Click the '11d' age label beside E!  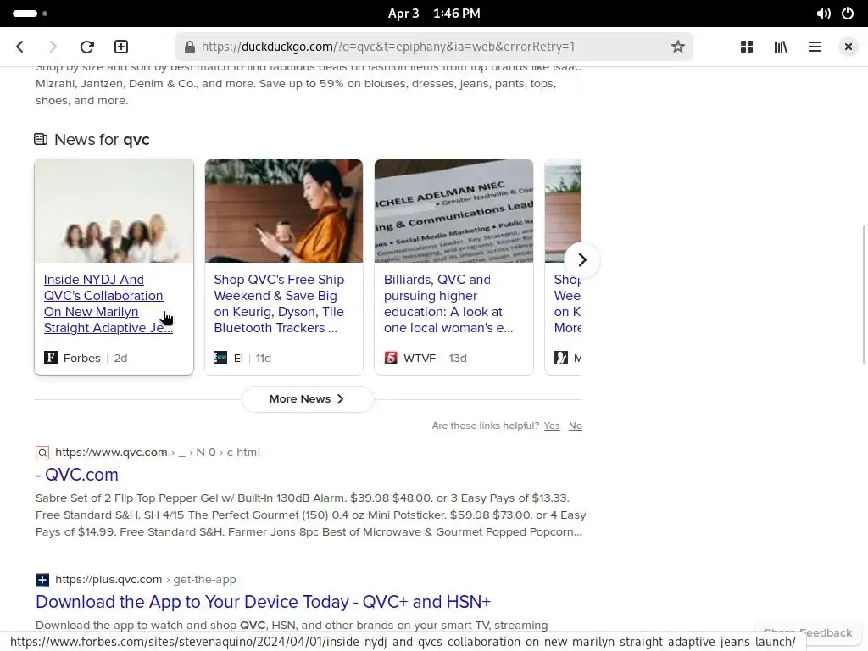coord(264,359)
